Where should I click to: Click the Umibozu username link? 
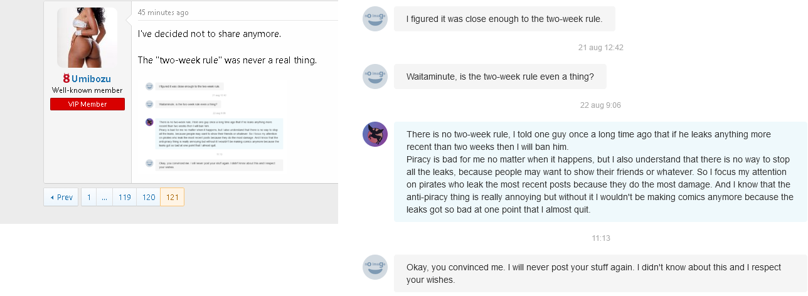[91, 78]
